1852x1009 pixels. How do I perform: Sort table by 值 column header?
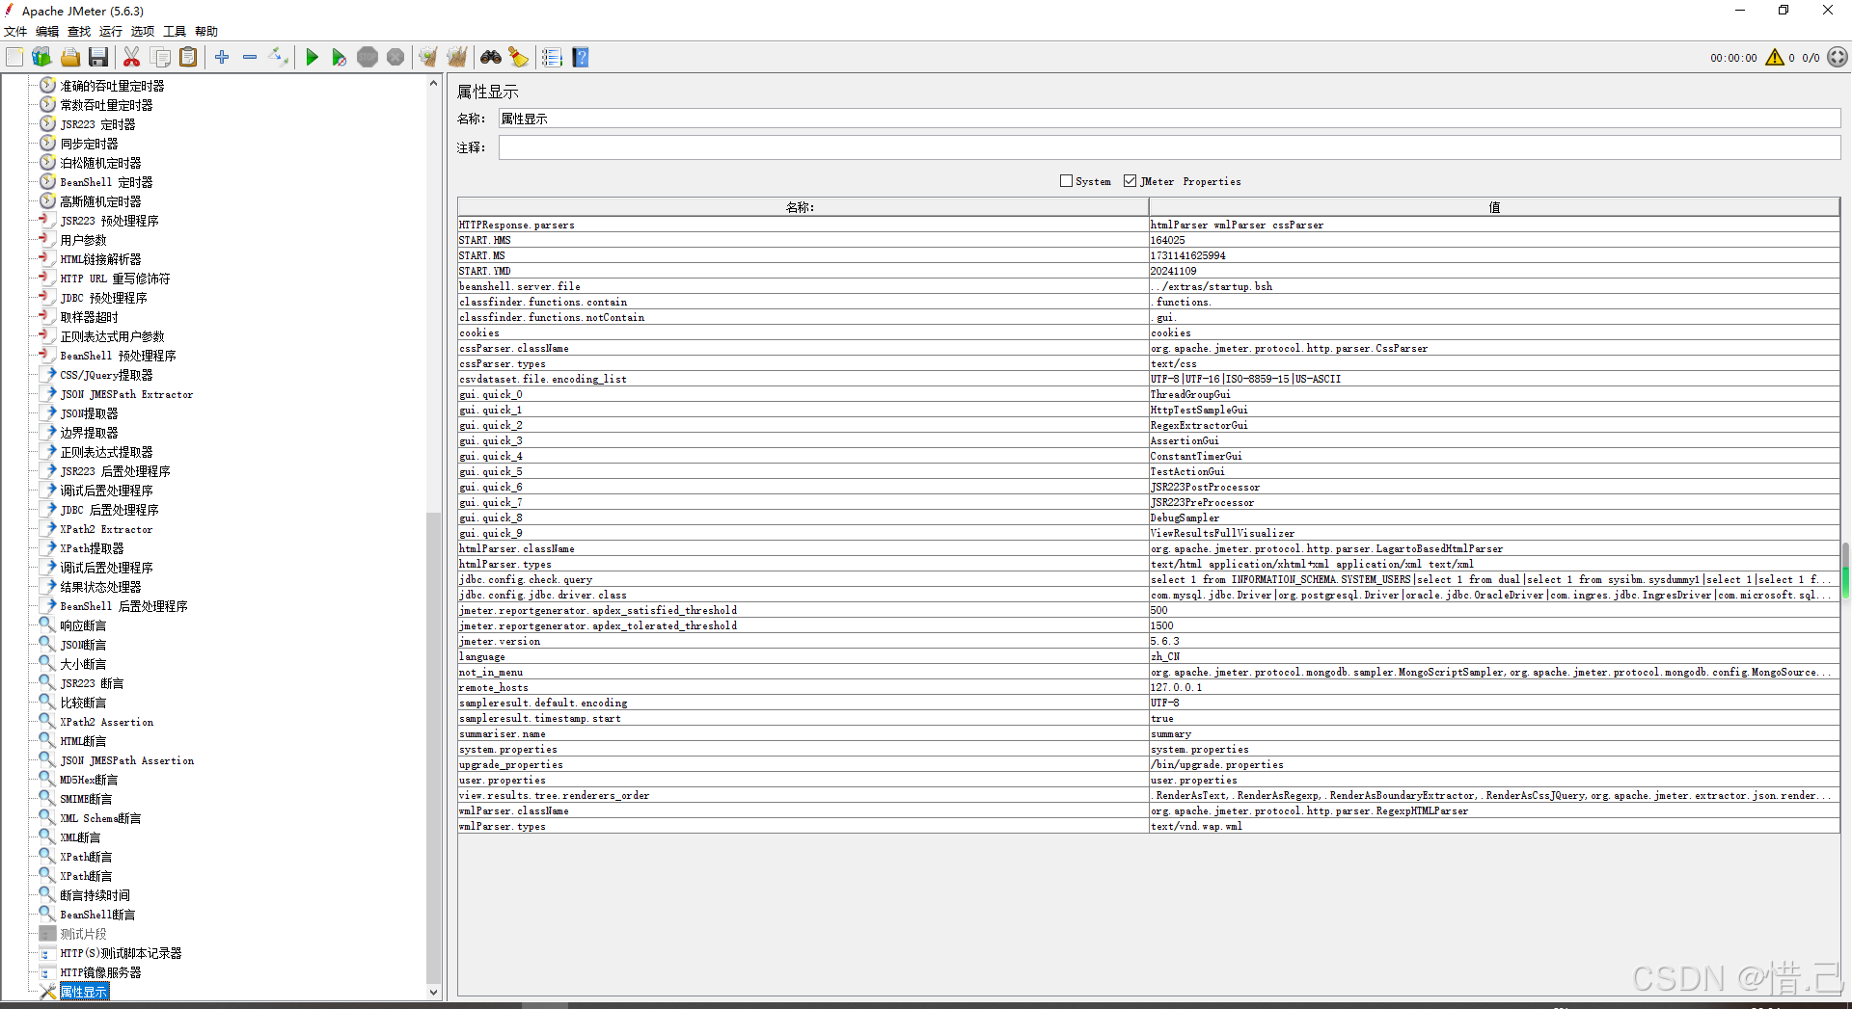tap(1494, 207)
